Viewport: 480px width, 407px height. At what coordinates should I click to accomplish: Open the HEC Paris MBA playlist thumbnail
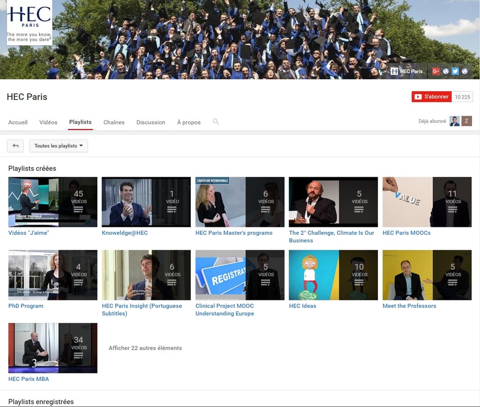53,348
